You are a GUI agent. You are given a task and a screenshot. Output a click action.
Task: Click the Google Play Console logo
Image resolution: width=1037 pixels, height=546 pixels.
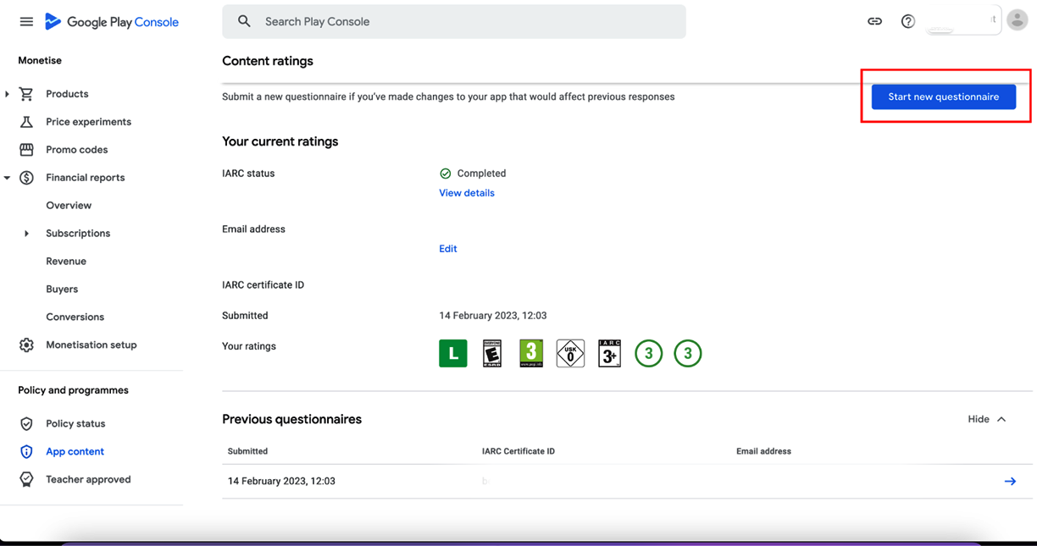pyautogui.click(x=112, y=22)
